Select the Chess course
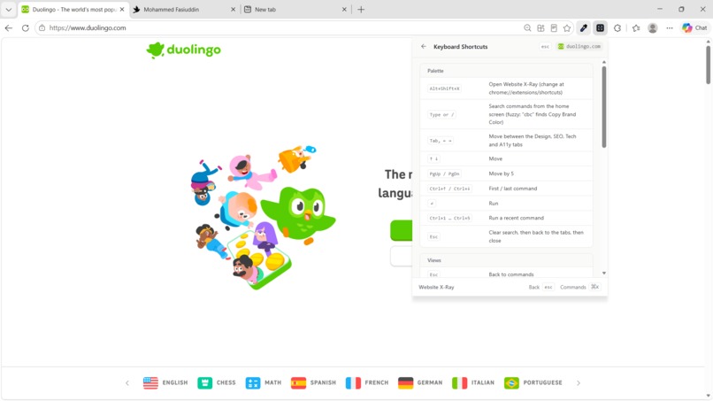Viewport: 713px width, 401px height. point(217,382)
